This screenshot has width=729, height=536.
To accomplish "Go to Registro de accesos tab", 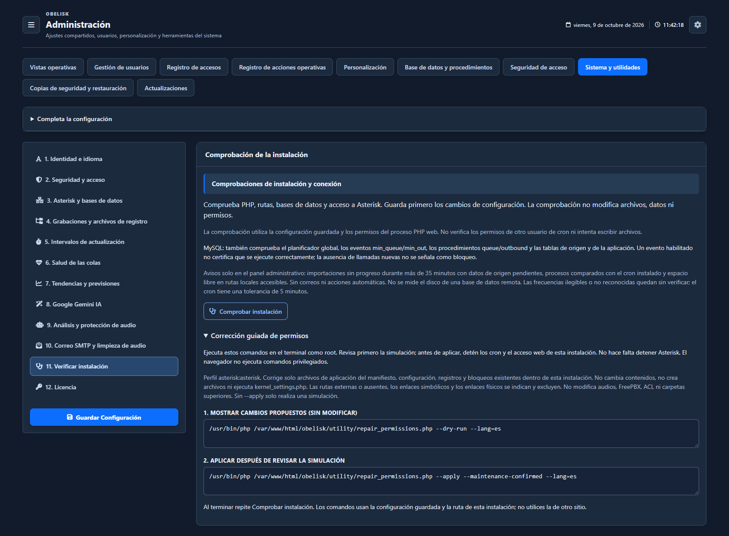I will pos(194,67).
